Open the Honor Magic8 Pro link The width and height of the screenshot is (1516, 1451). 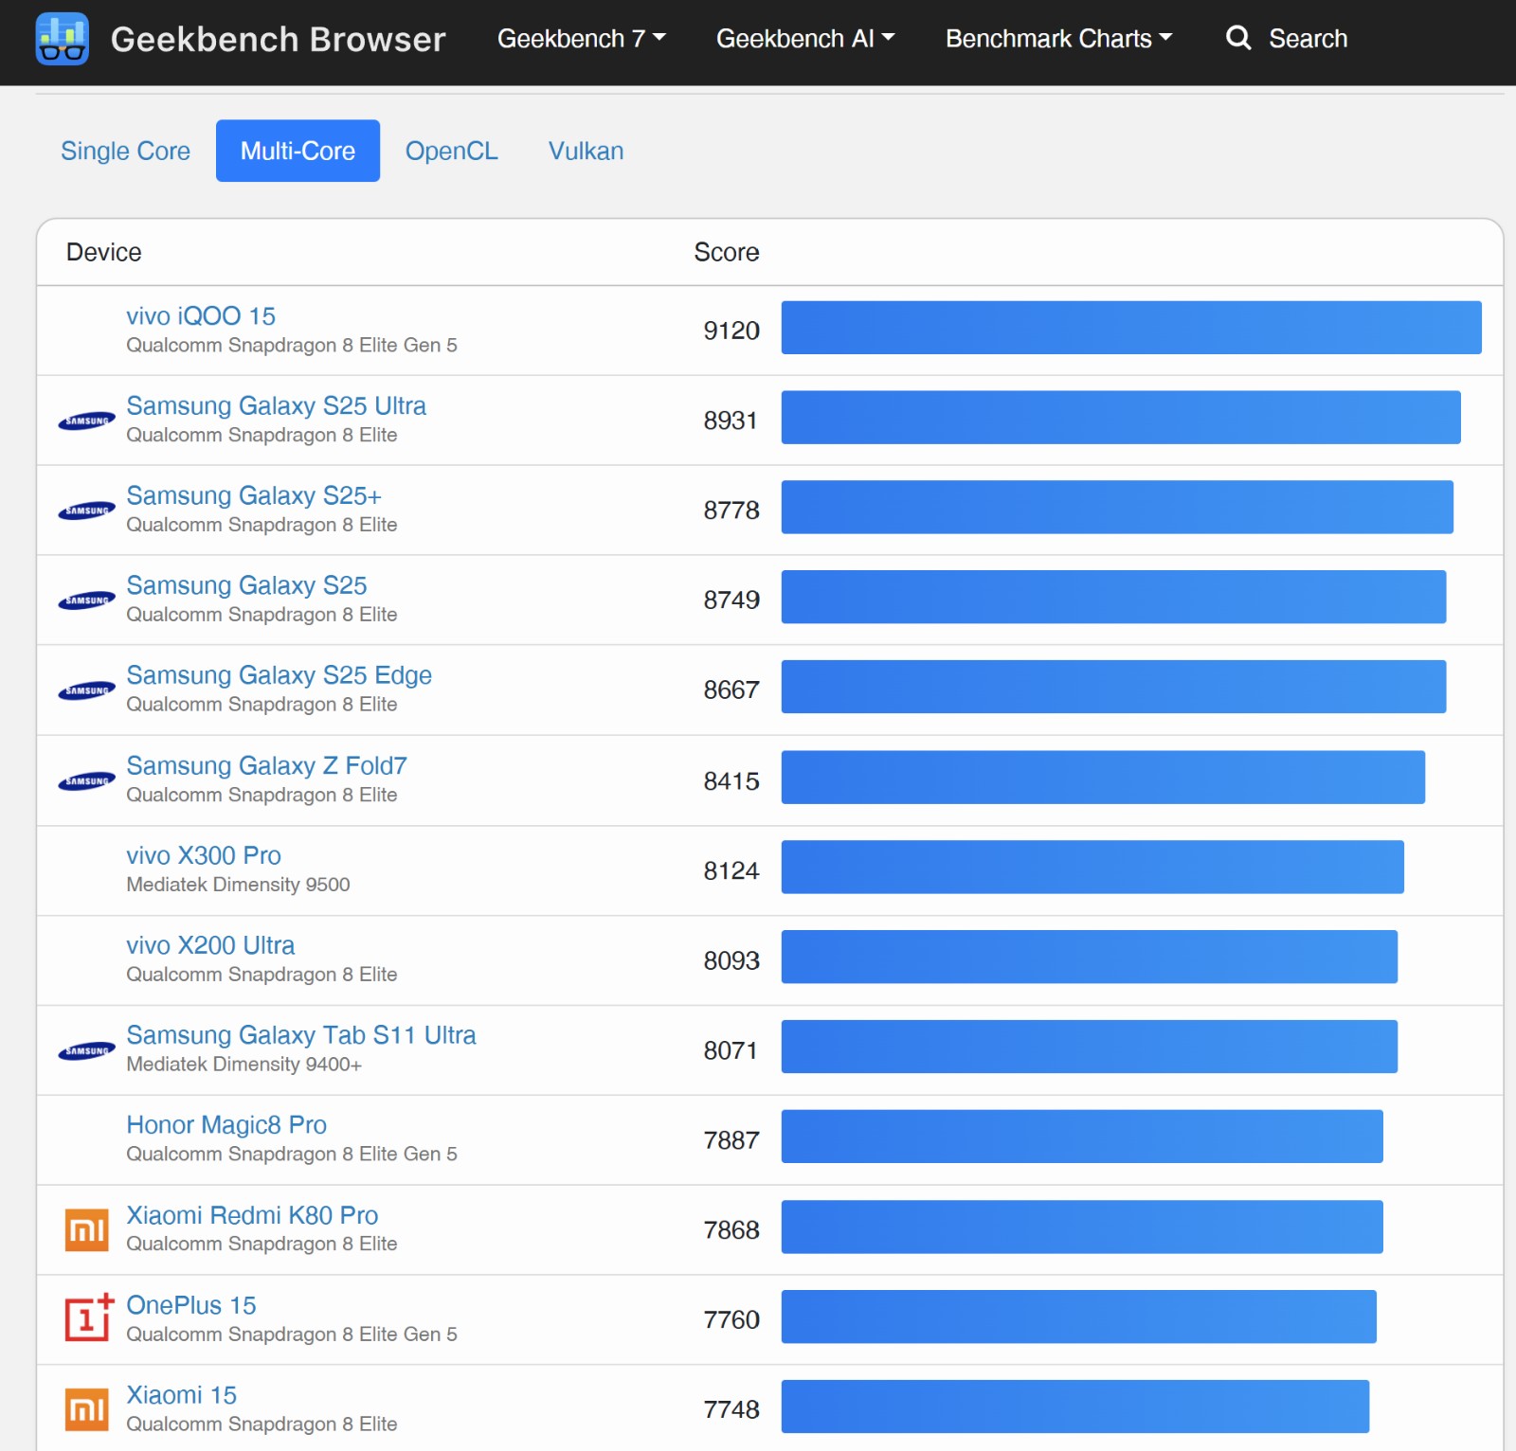pos(226,1125)
